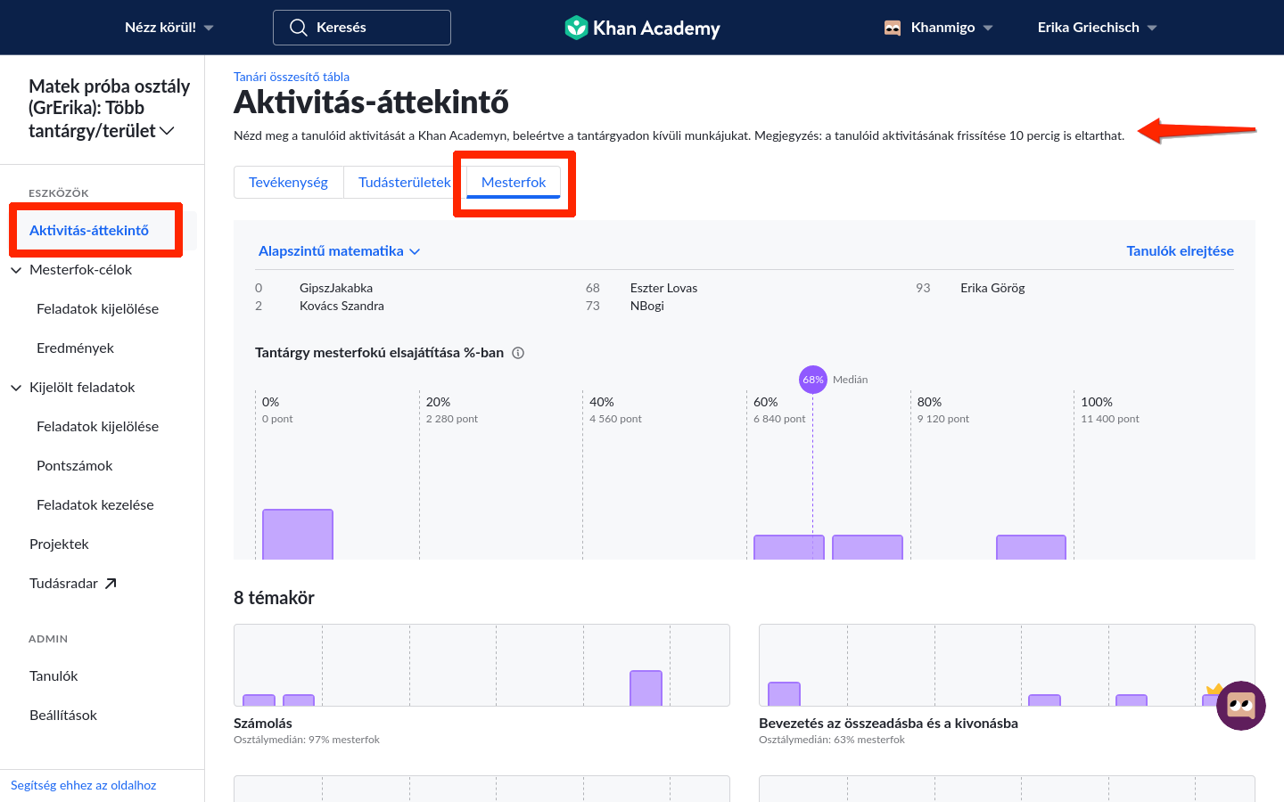Click the Tanári összesítő tábla breadcrumb link

292,77
